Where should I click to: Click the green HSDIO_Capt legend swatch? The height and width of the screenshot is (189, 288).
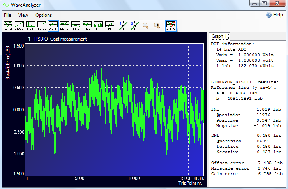[26, 39]
